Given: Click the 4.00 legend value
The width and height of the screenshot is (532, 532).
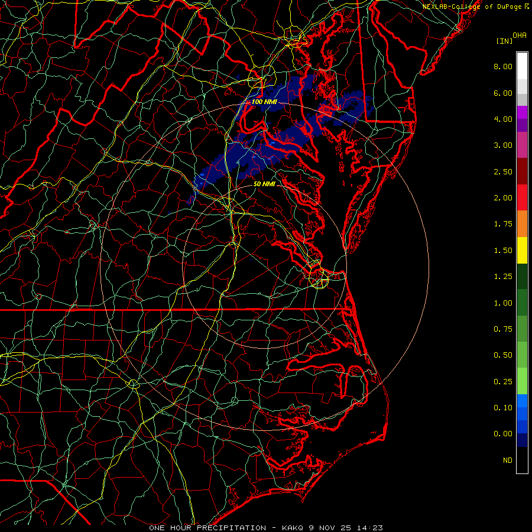Looking at the screenshot, I should tap(503, 119).
